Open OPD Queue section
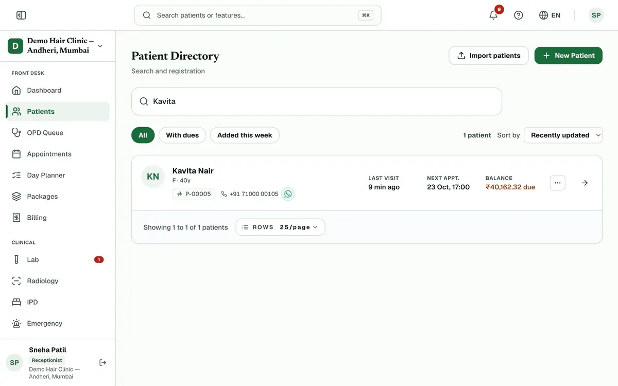 click(58, 133)
